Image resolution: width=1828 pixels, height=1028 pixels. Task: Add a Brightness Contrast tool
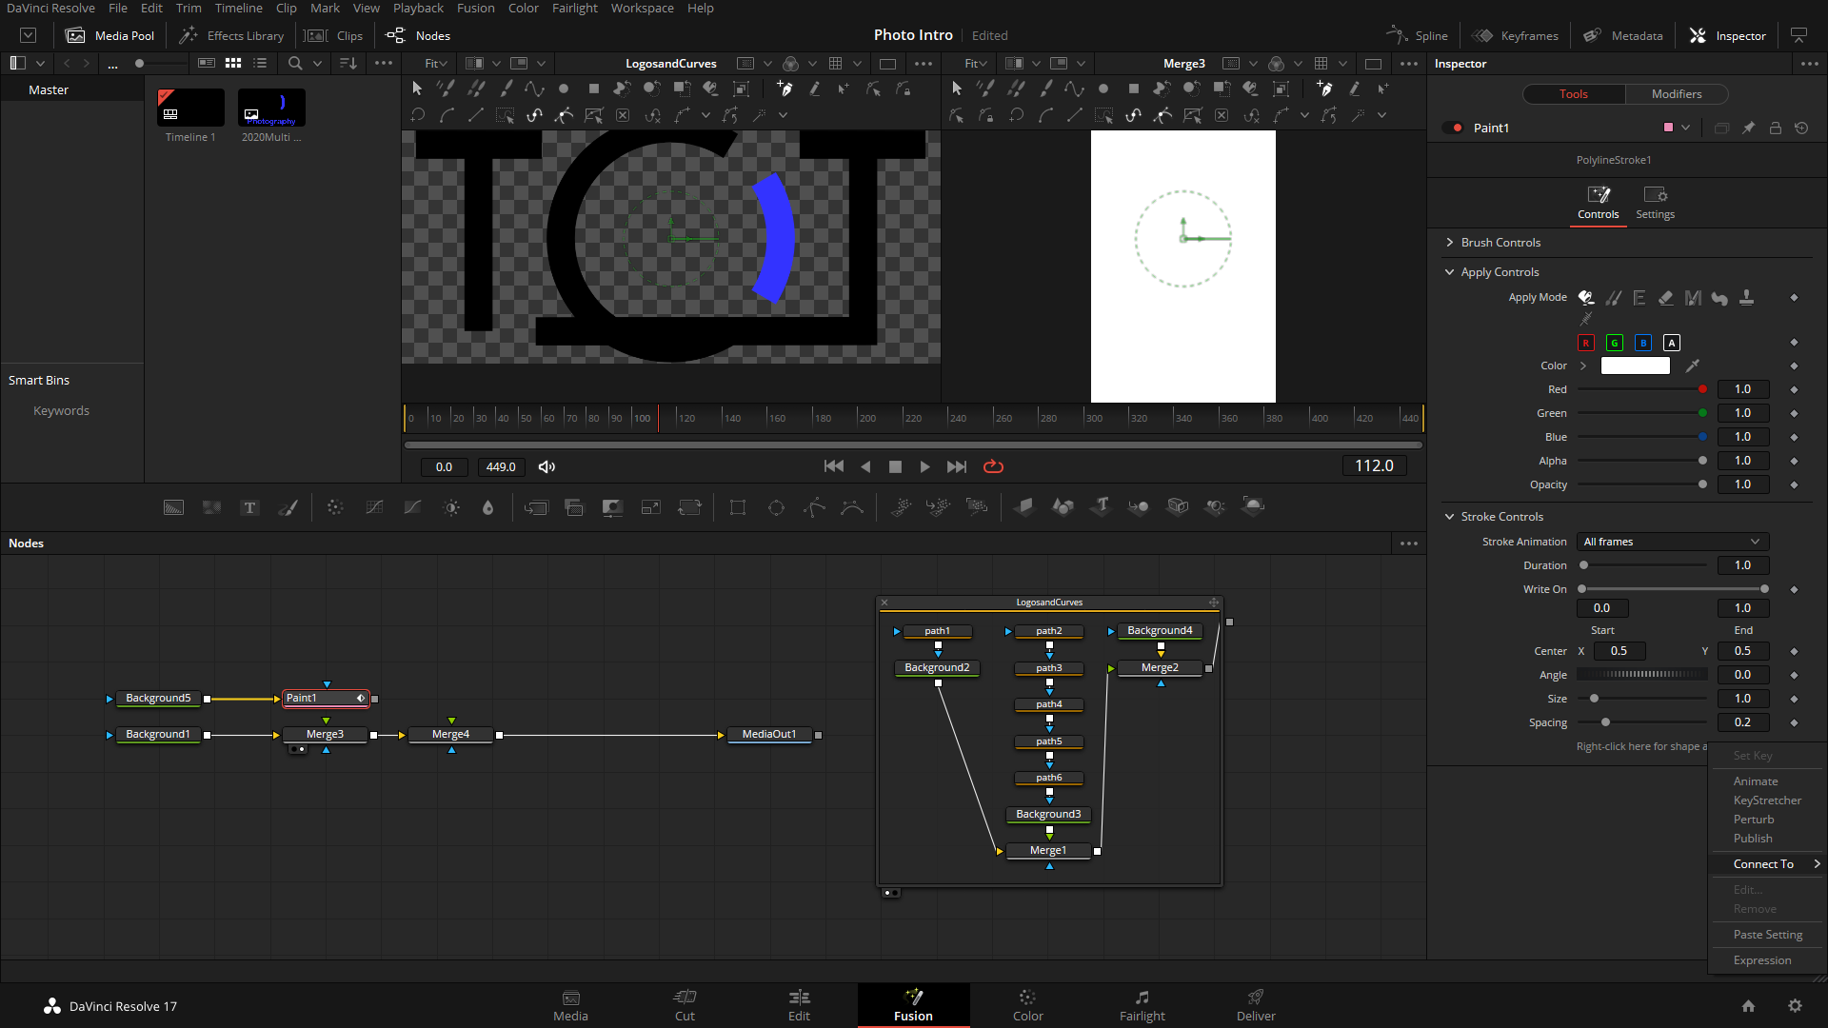[451, 507]
